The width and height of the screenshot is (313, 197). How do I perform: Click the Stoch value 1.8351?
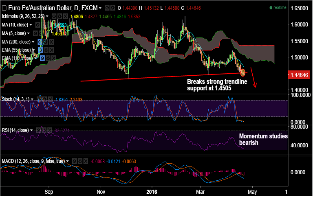62,99
